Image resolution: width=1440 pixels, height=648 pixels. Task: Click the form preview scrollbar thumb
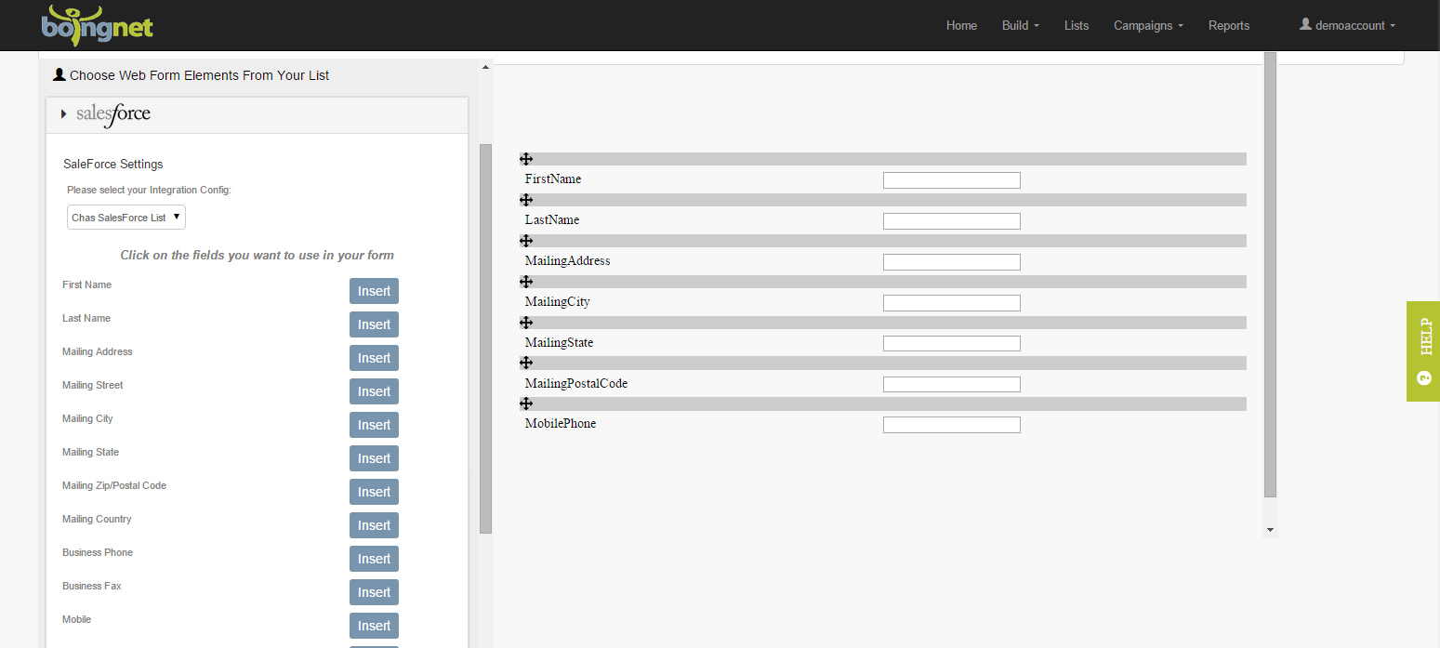point(1271,274)
